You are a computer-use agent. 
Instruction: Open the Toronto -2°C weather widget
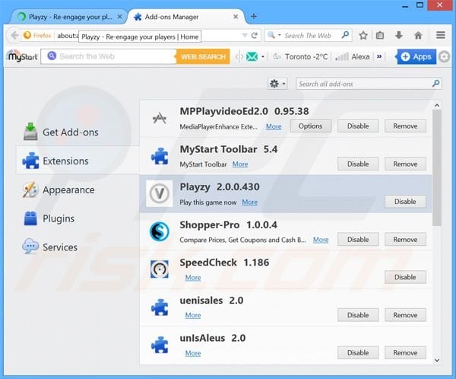300,56
